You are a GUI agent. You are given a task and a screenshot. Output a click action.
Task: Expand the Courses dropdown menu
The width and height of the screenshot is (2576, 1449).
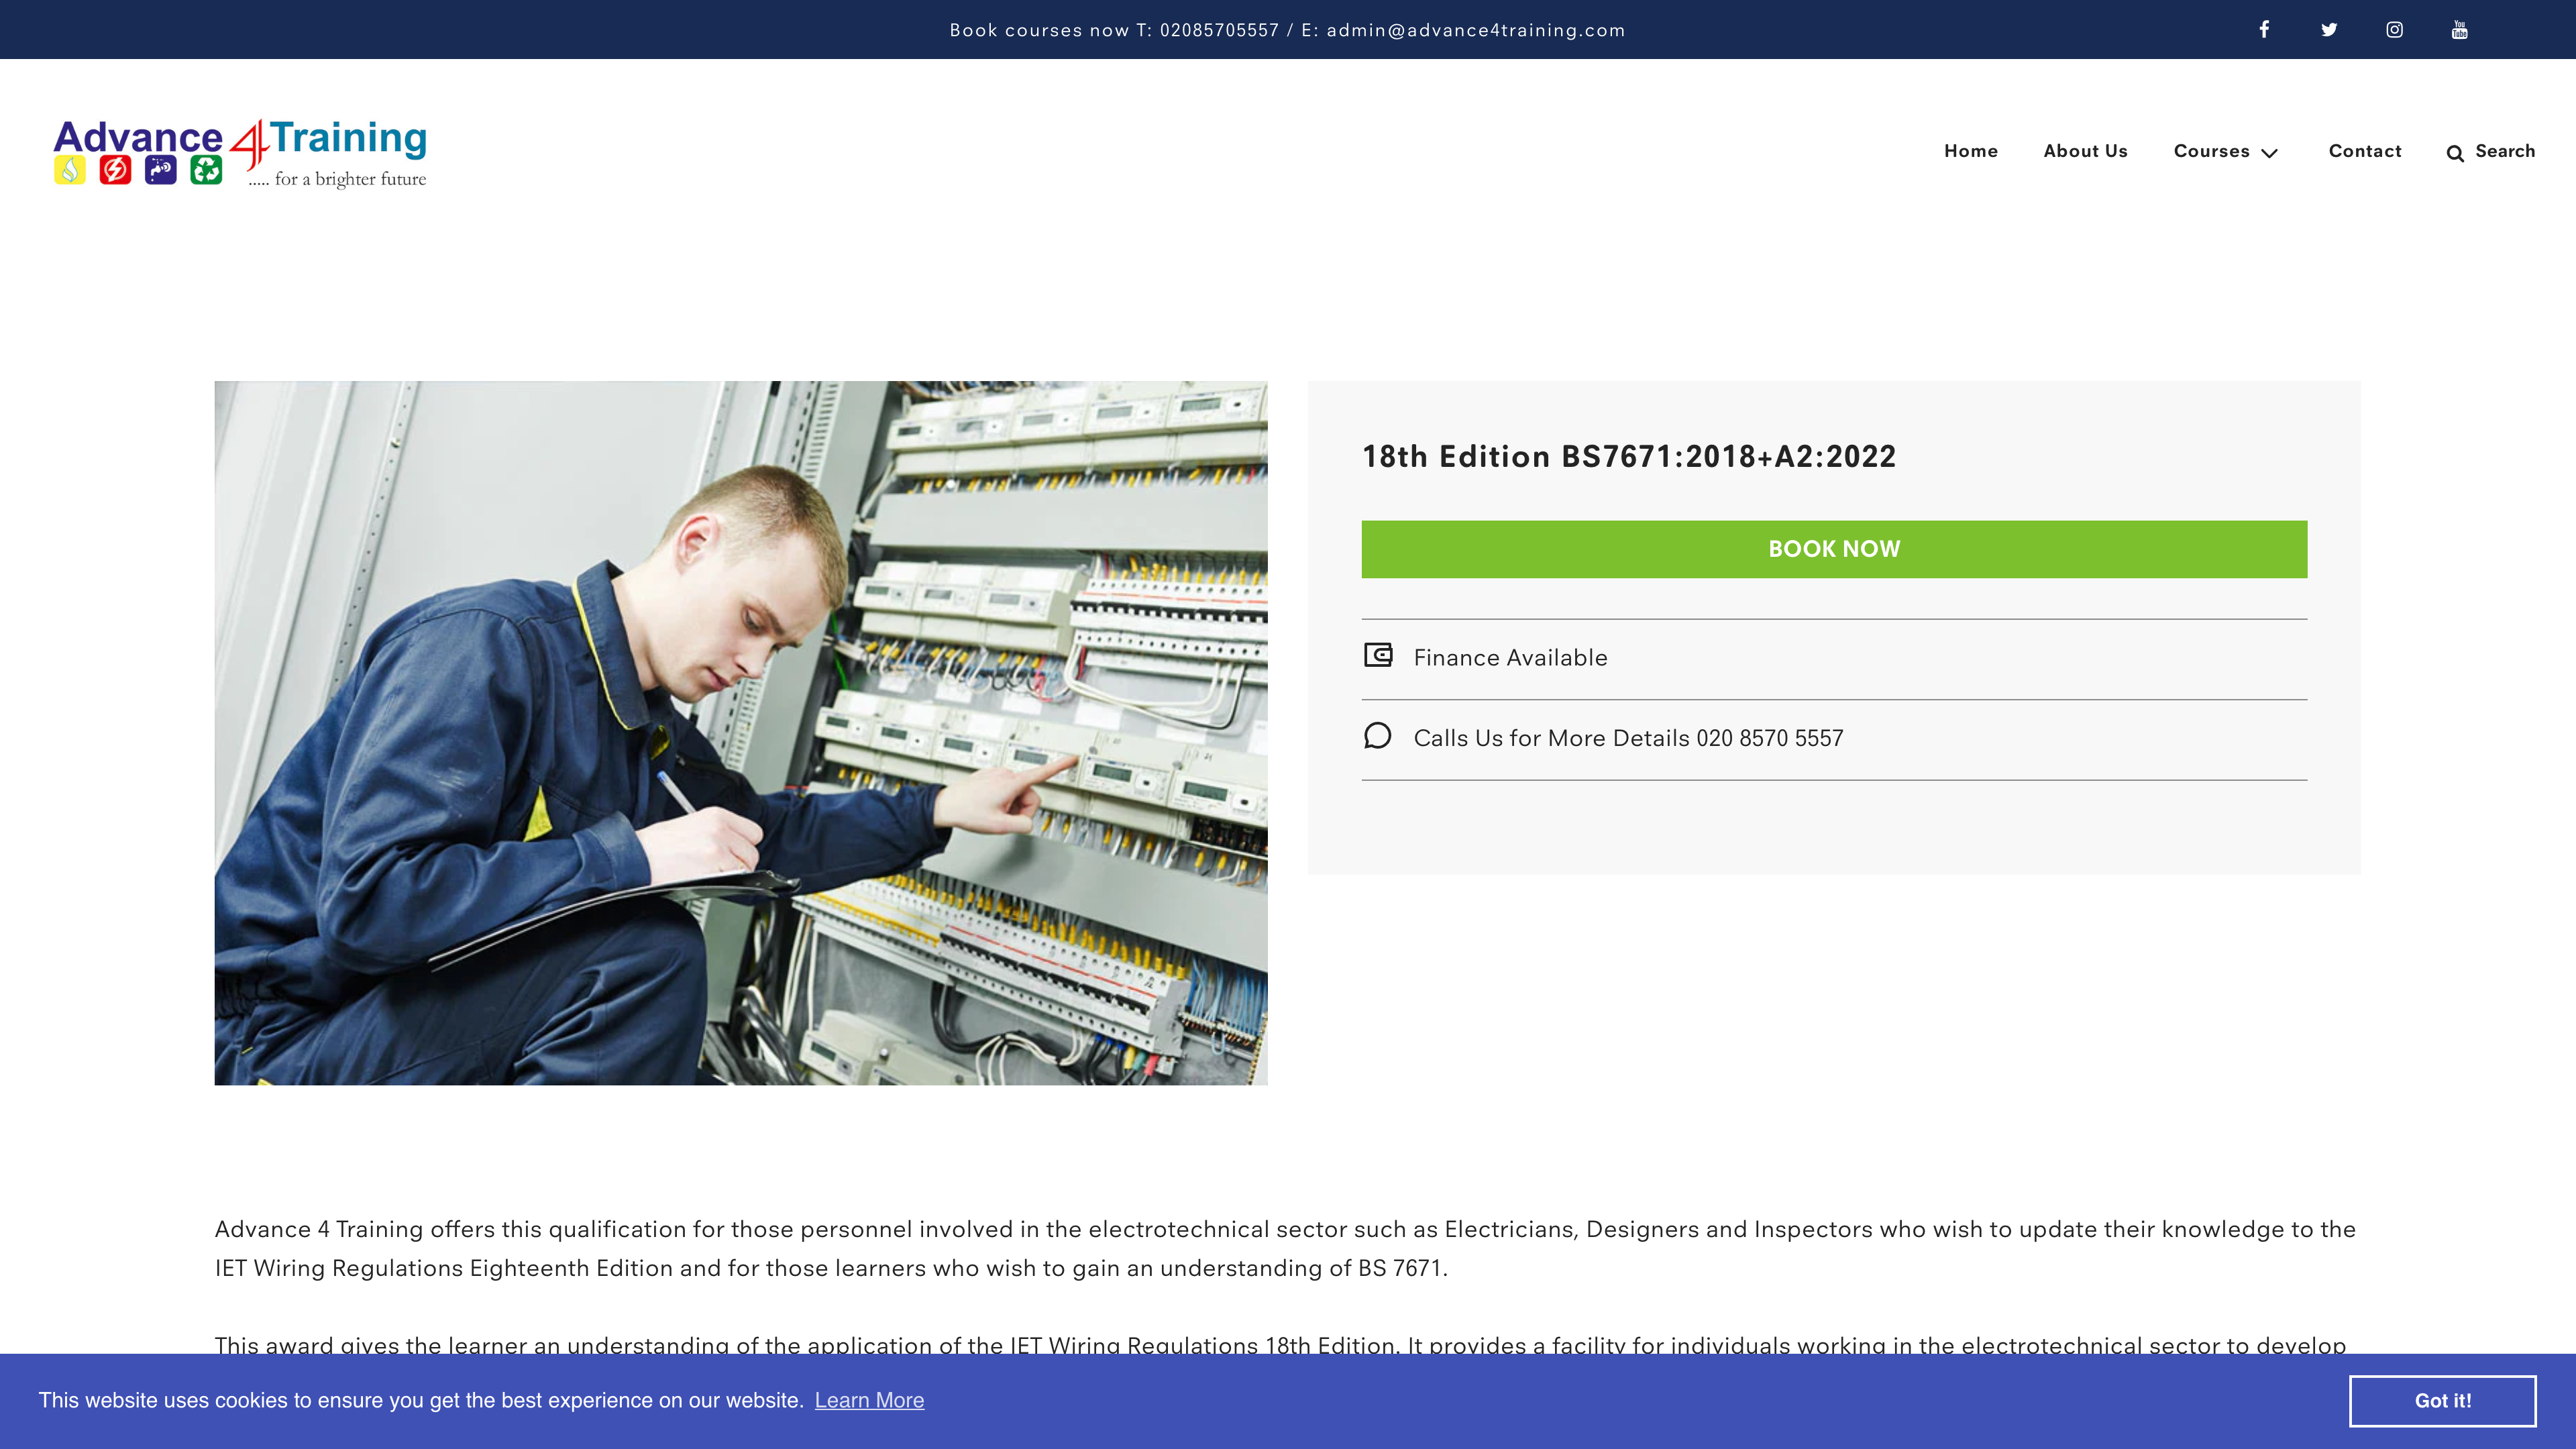(2212, 151)
